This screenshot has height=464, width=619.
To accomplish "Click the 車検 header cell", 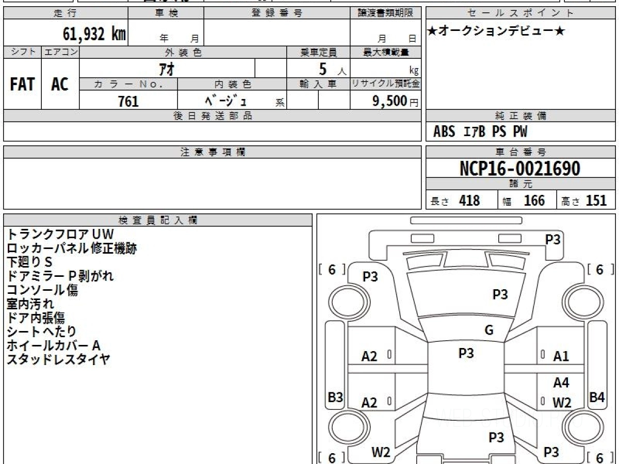I will (x=166, y=13).
